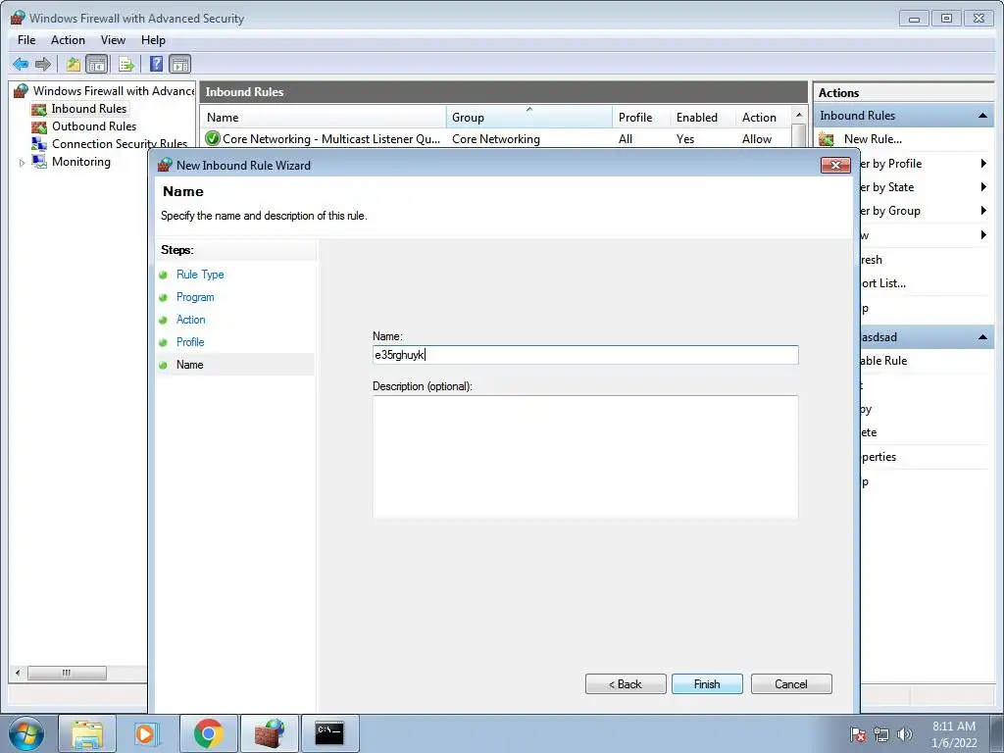Expand the Filter by State submenu arrow

(982, 187)
